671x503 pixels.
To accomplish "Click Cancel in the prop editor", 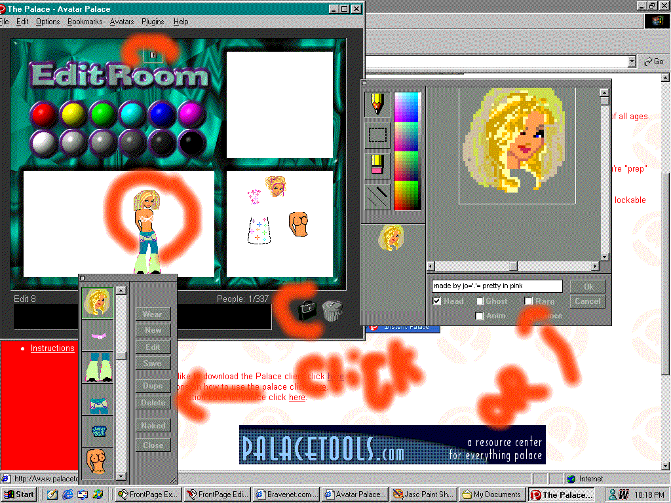I will (x=588, y=301).
